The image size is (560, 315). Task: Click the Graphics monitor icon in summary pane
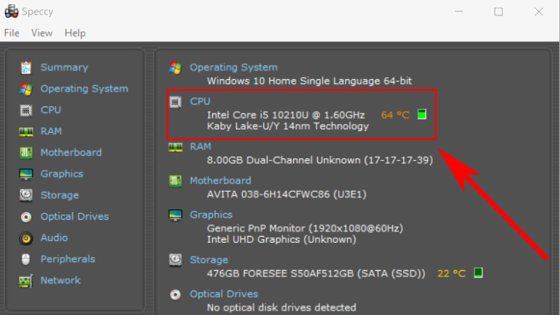[x=175, y=216]
